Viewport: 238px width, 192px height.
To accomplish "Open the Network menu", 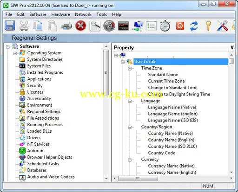I will coord(83,14).
